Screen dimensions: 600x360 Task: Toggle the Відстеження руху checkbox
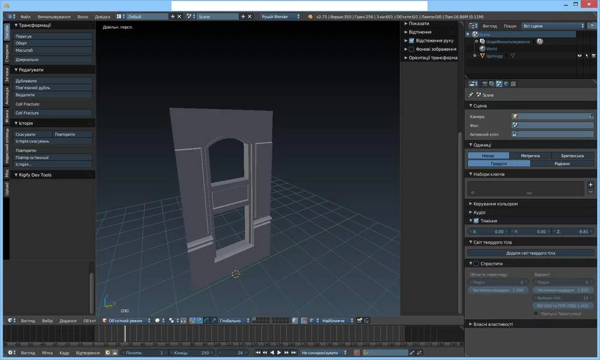(x=411, y=41)
